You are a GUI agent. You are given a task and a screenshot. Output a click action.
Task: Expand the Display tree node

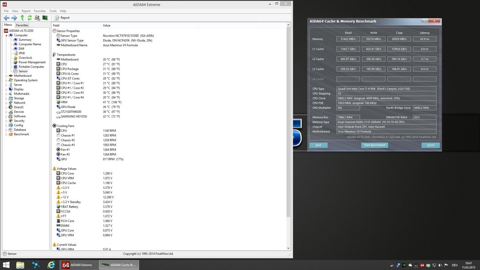pos(6,89)
